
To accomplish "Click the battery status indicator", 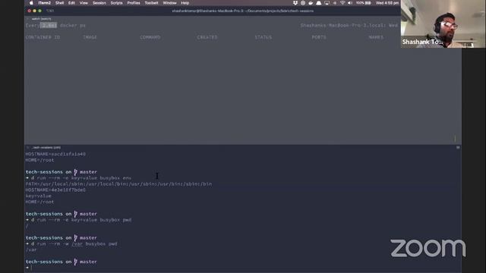I will tap(364, 3).
